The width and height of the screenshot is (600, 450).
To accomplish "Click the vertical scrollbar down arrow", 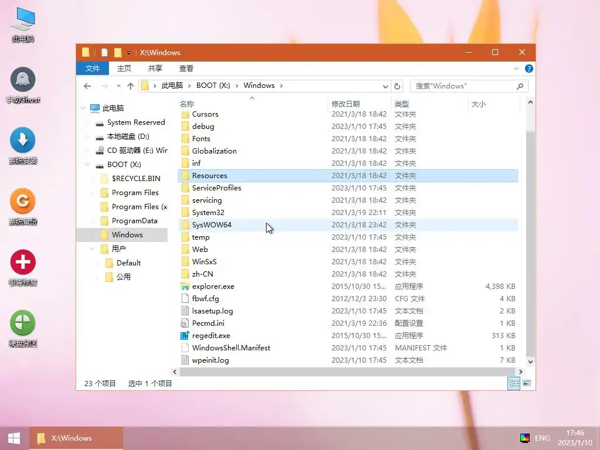I will (530, 361).
